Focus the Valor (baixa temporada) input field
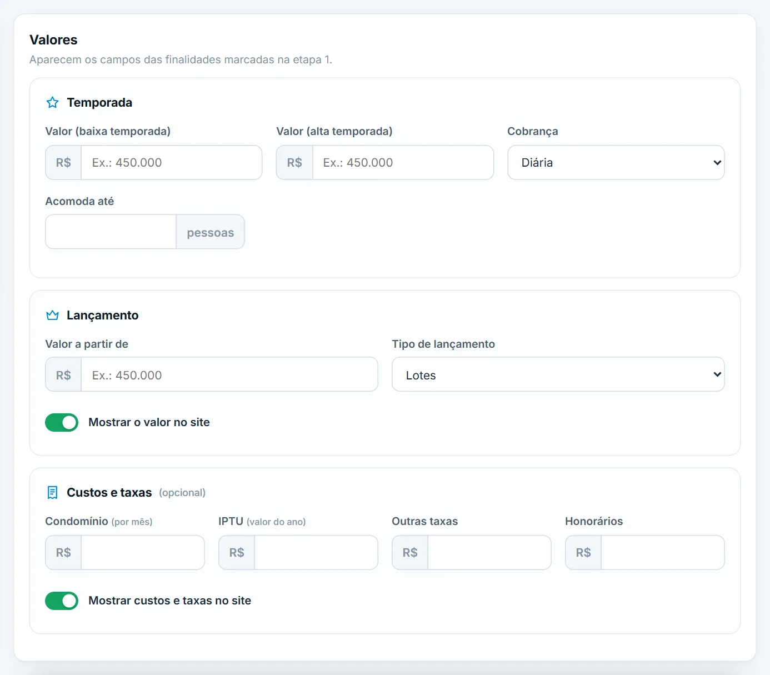The image size is (770, 675). (172, 163)
